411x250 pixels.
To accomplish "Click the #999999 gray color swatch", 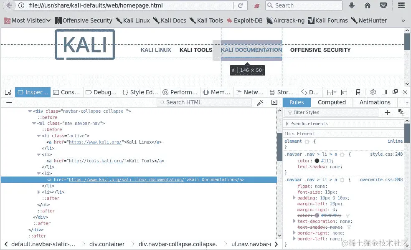I will [317, 215].
